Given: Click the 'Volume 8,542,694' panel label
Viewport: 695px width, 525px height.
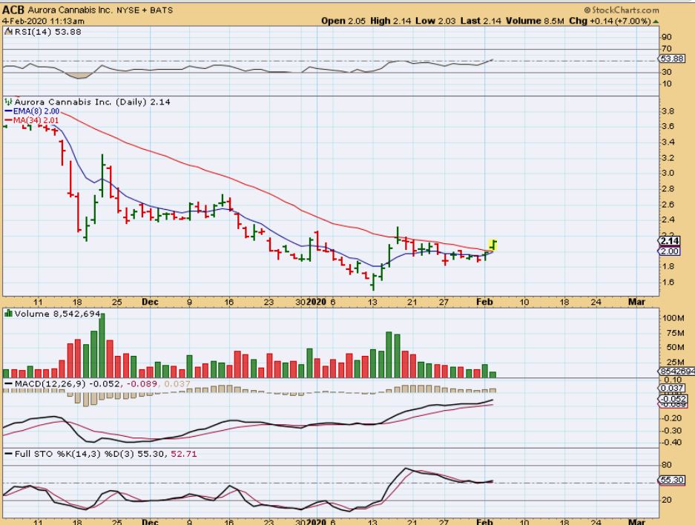Looking at the screenshot, I should coord(58,314).
